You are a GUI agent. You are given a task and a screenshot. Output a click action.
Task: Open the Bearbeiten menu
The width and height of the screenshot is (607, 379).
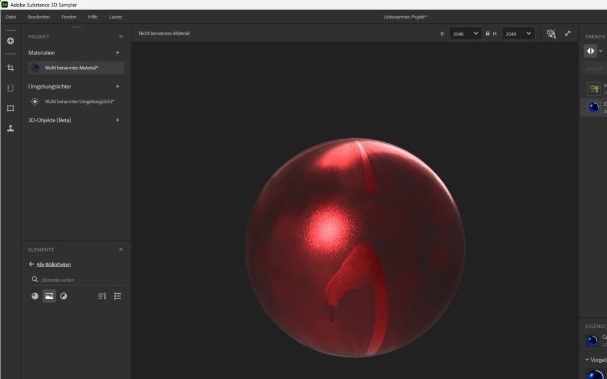(39, 17)
